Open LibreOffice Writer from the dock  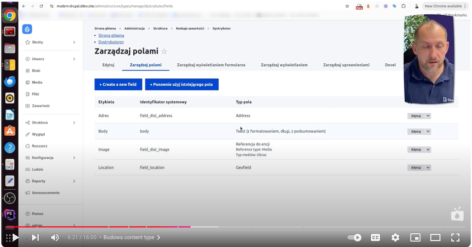tap(10, 115)
